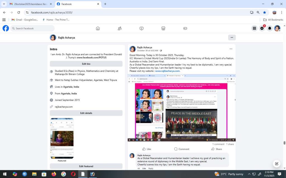Open Messenger chats icon
This screenshot has width=286, height=178.
pos(262,28)
